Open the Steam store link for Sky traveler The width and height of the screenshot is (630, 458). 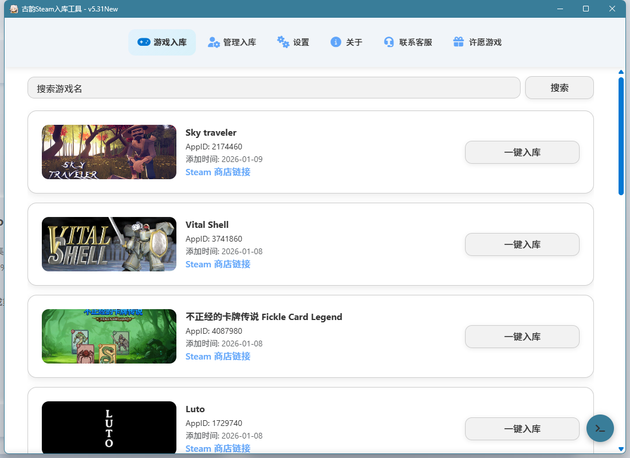click(218, 172)
